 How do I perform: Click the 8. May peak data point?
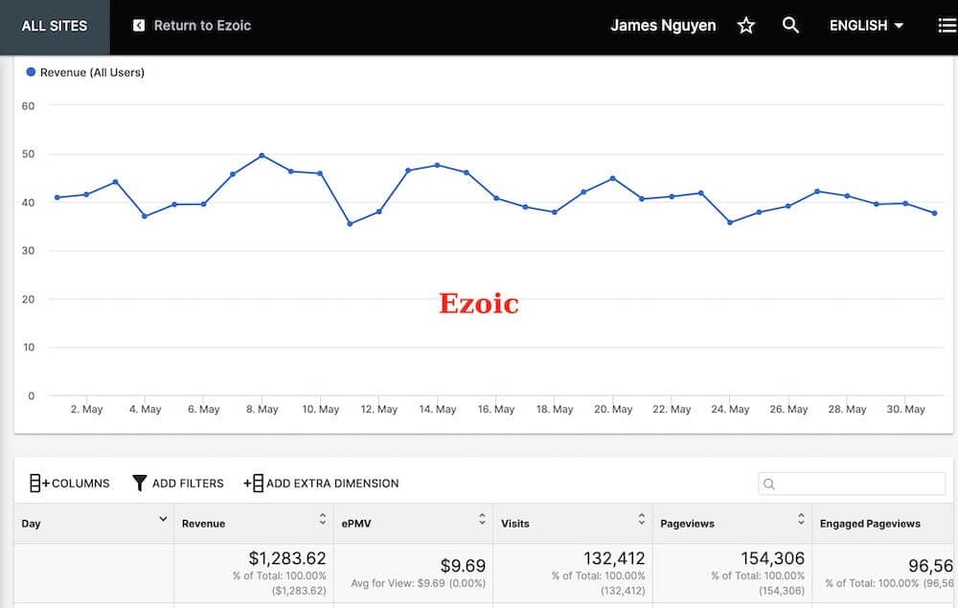click(x=262, y=156)
